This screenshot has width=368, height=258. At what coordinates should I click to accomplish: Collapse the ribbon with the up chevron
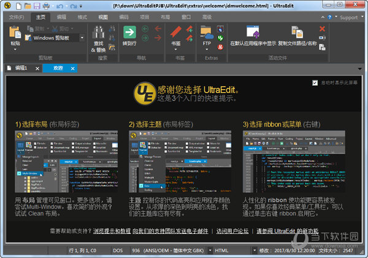click(x=323, y=17)
